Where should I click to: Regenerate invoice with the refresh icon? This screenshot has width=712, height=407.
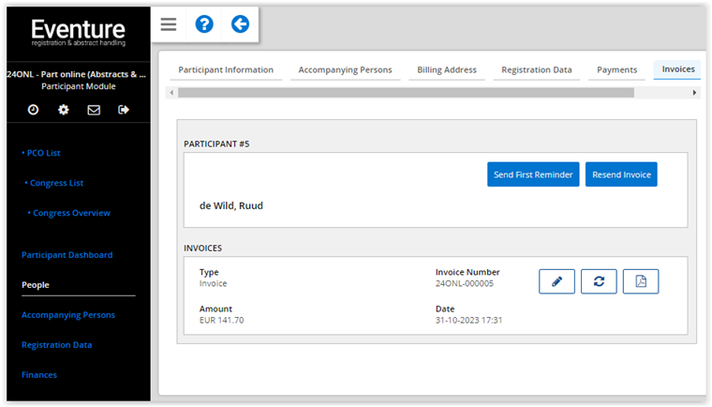[x=599, y=281]
